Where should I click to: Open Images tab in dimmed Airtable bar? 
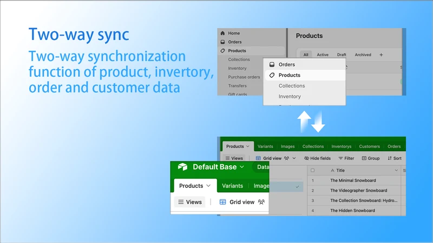(288, 146)
